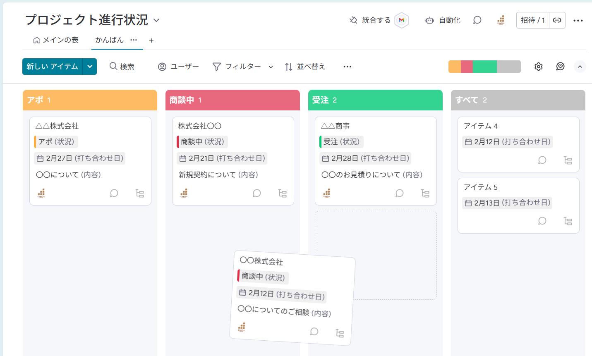
Task: Open the board settings gear icon
Action: coord(538,67)
